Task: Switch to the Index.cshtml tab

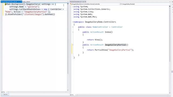Action: click(x=26, y=2)
